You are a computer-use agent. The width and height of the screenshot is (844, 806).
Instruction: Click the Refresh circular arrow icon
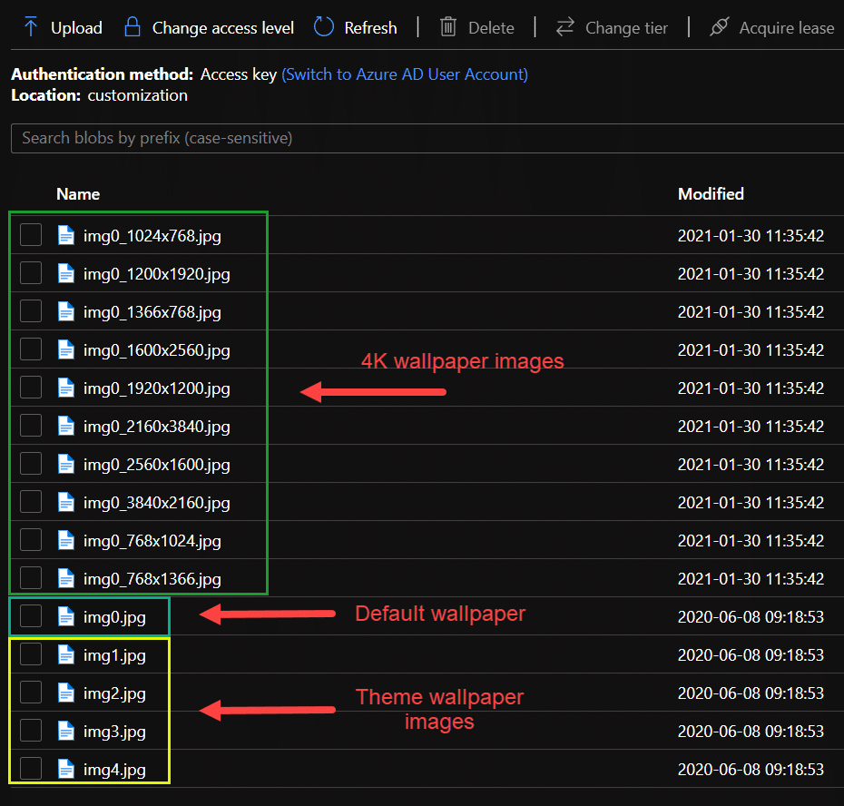coord(323,27)
